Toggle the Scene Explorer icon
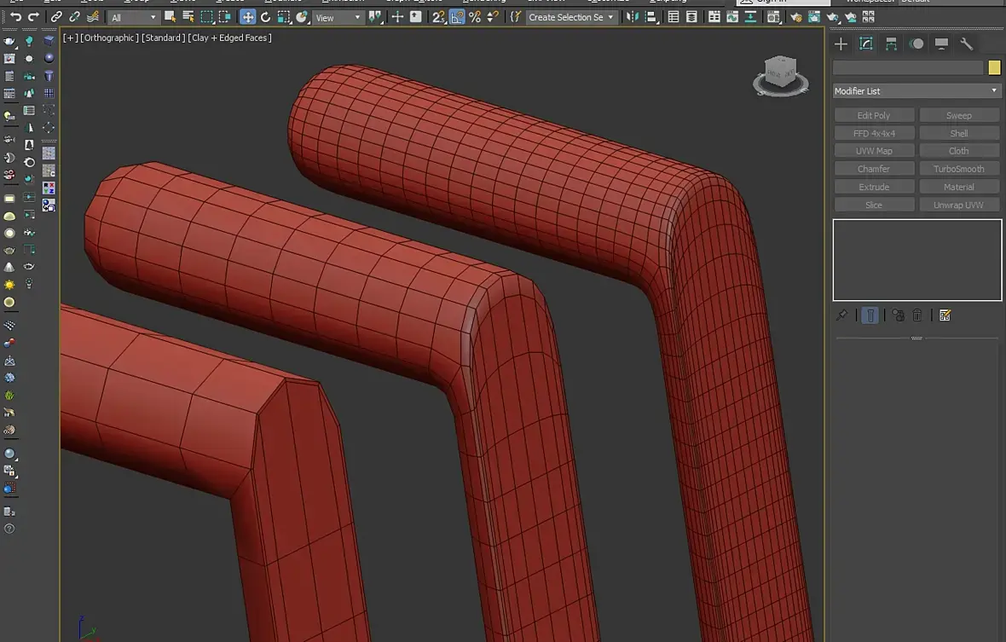This screenshot has height=642, width=1006. click(673, 17)
